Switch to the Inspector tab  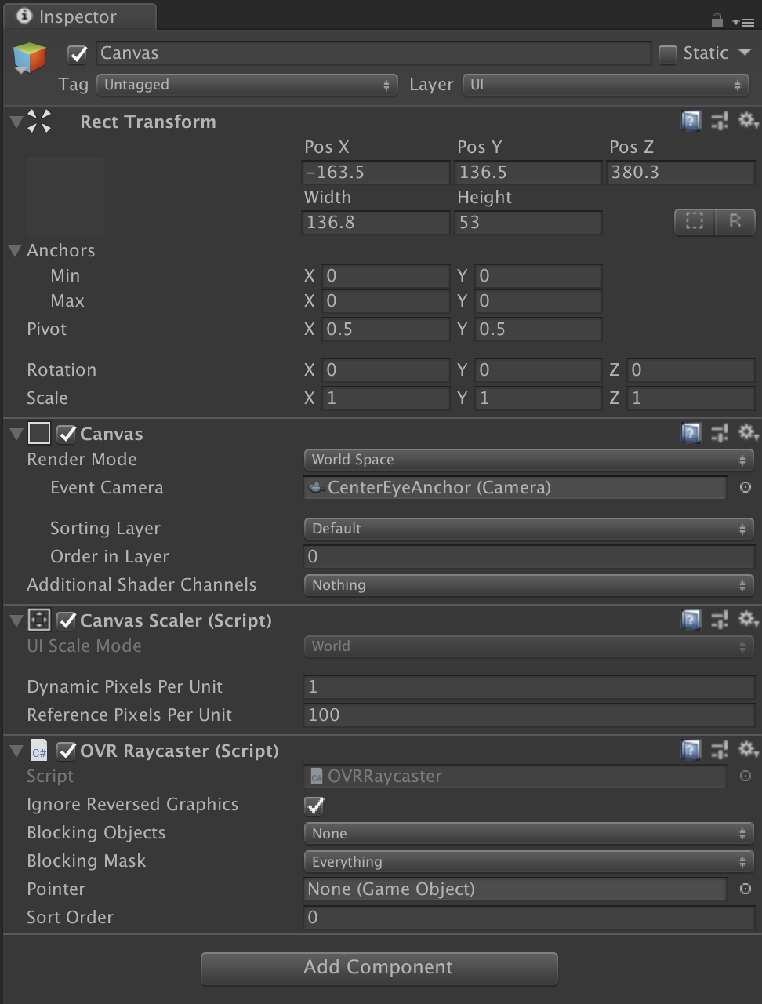click(78, 16)
